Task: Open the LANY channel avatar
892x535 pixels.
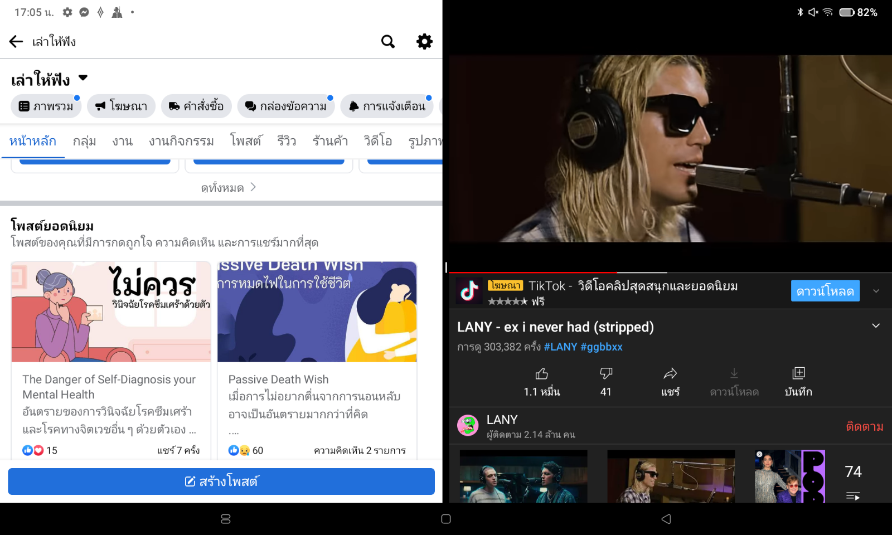Action: click(468, 426)
